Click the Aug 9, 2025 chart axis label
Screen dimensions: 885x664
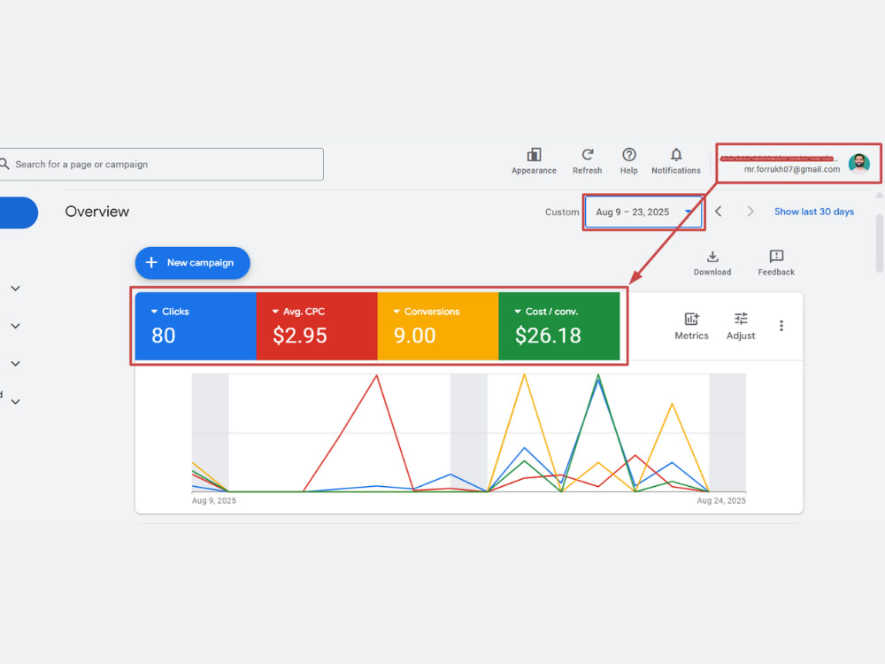(x=214, y=500)
